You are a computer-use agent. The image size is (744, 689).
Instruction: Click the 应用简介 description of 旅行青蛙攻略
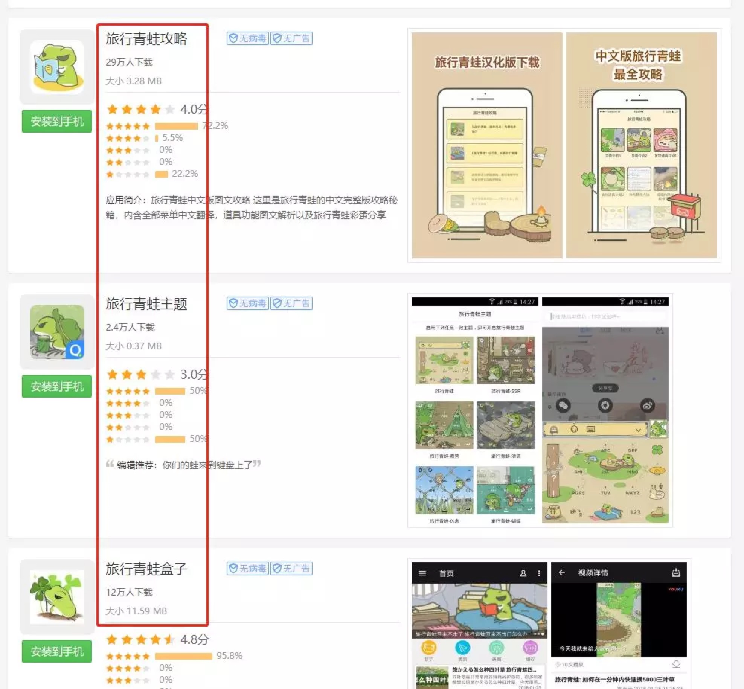pos(252,207)
